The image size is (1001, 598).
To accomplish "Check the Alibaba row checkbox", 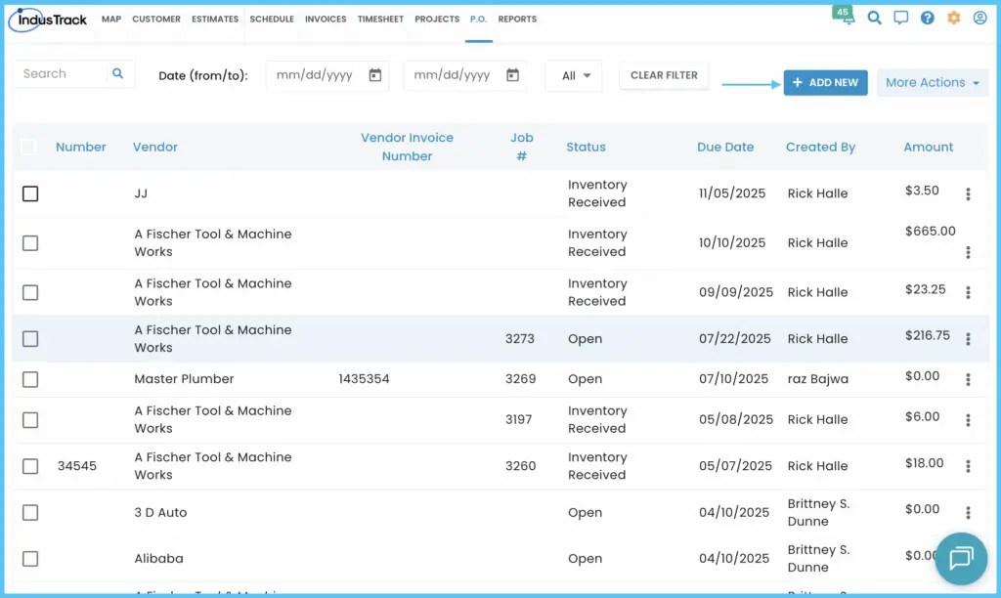I will point(30,559).
